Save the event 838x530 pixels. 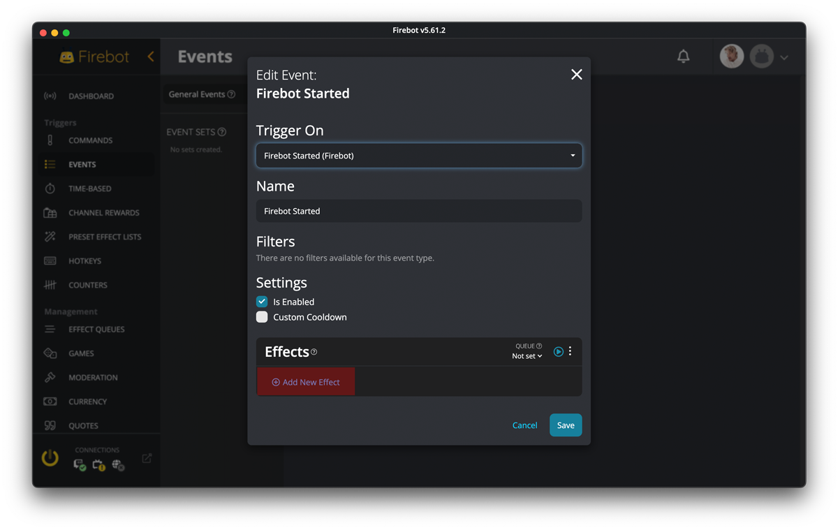click(x=566, y=425)
